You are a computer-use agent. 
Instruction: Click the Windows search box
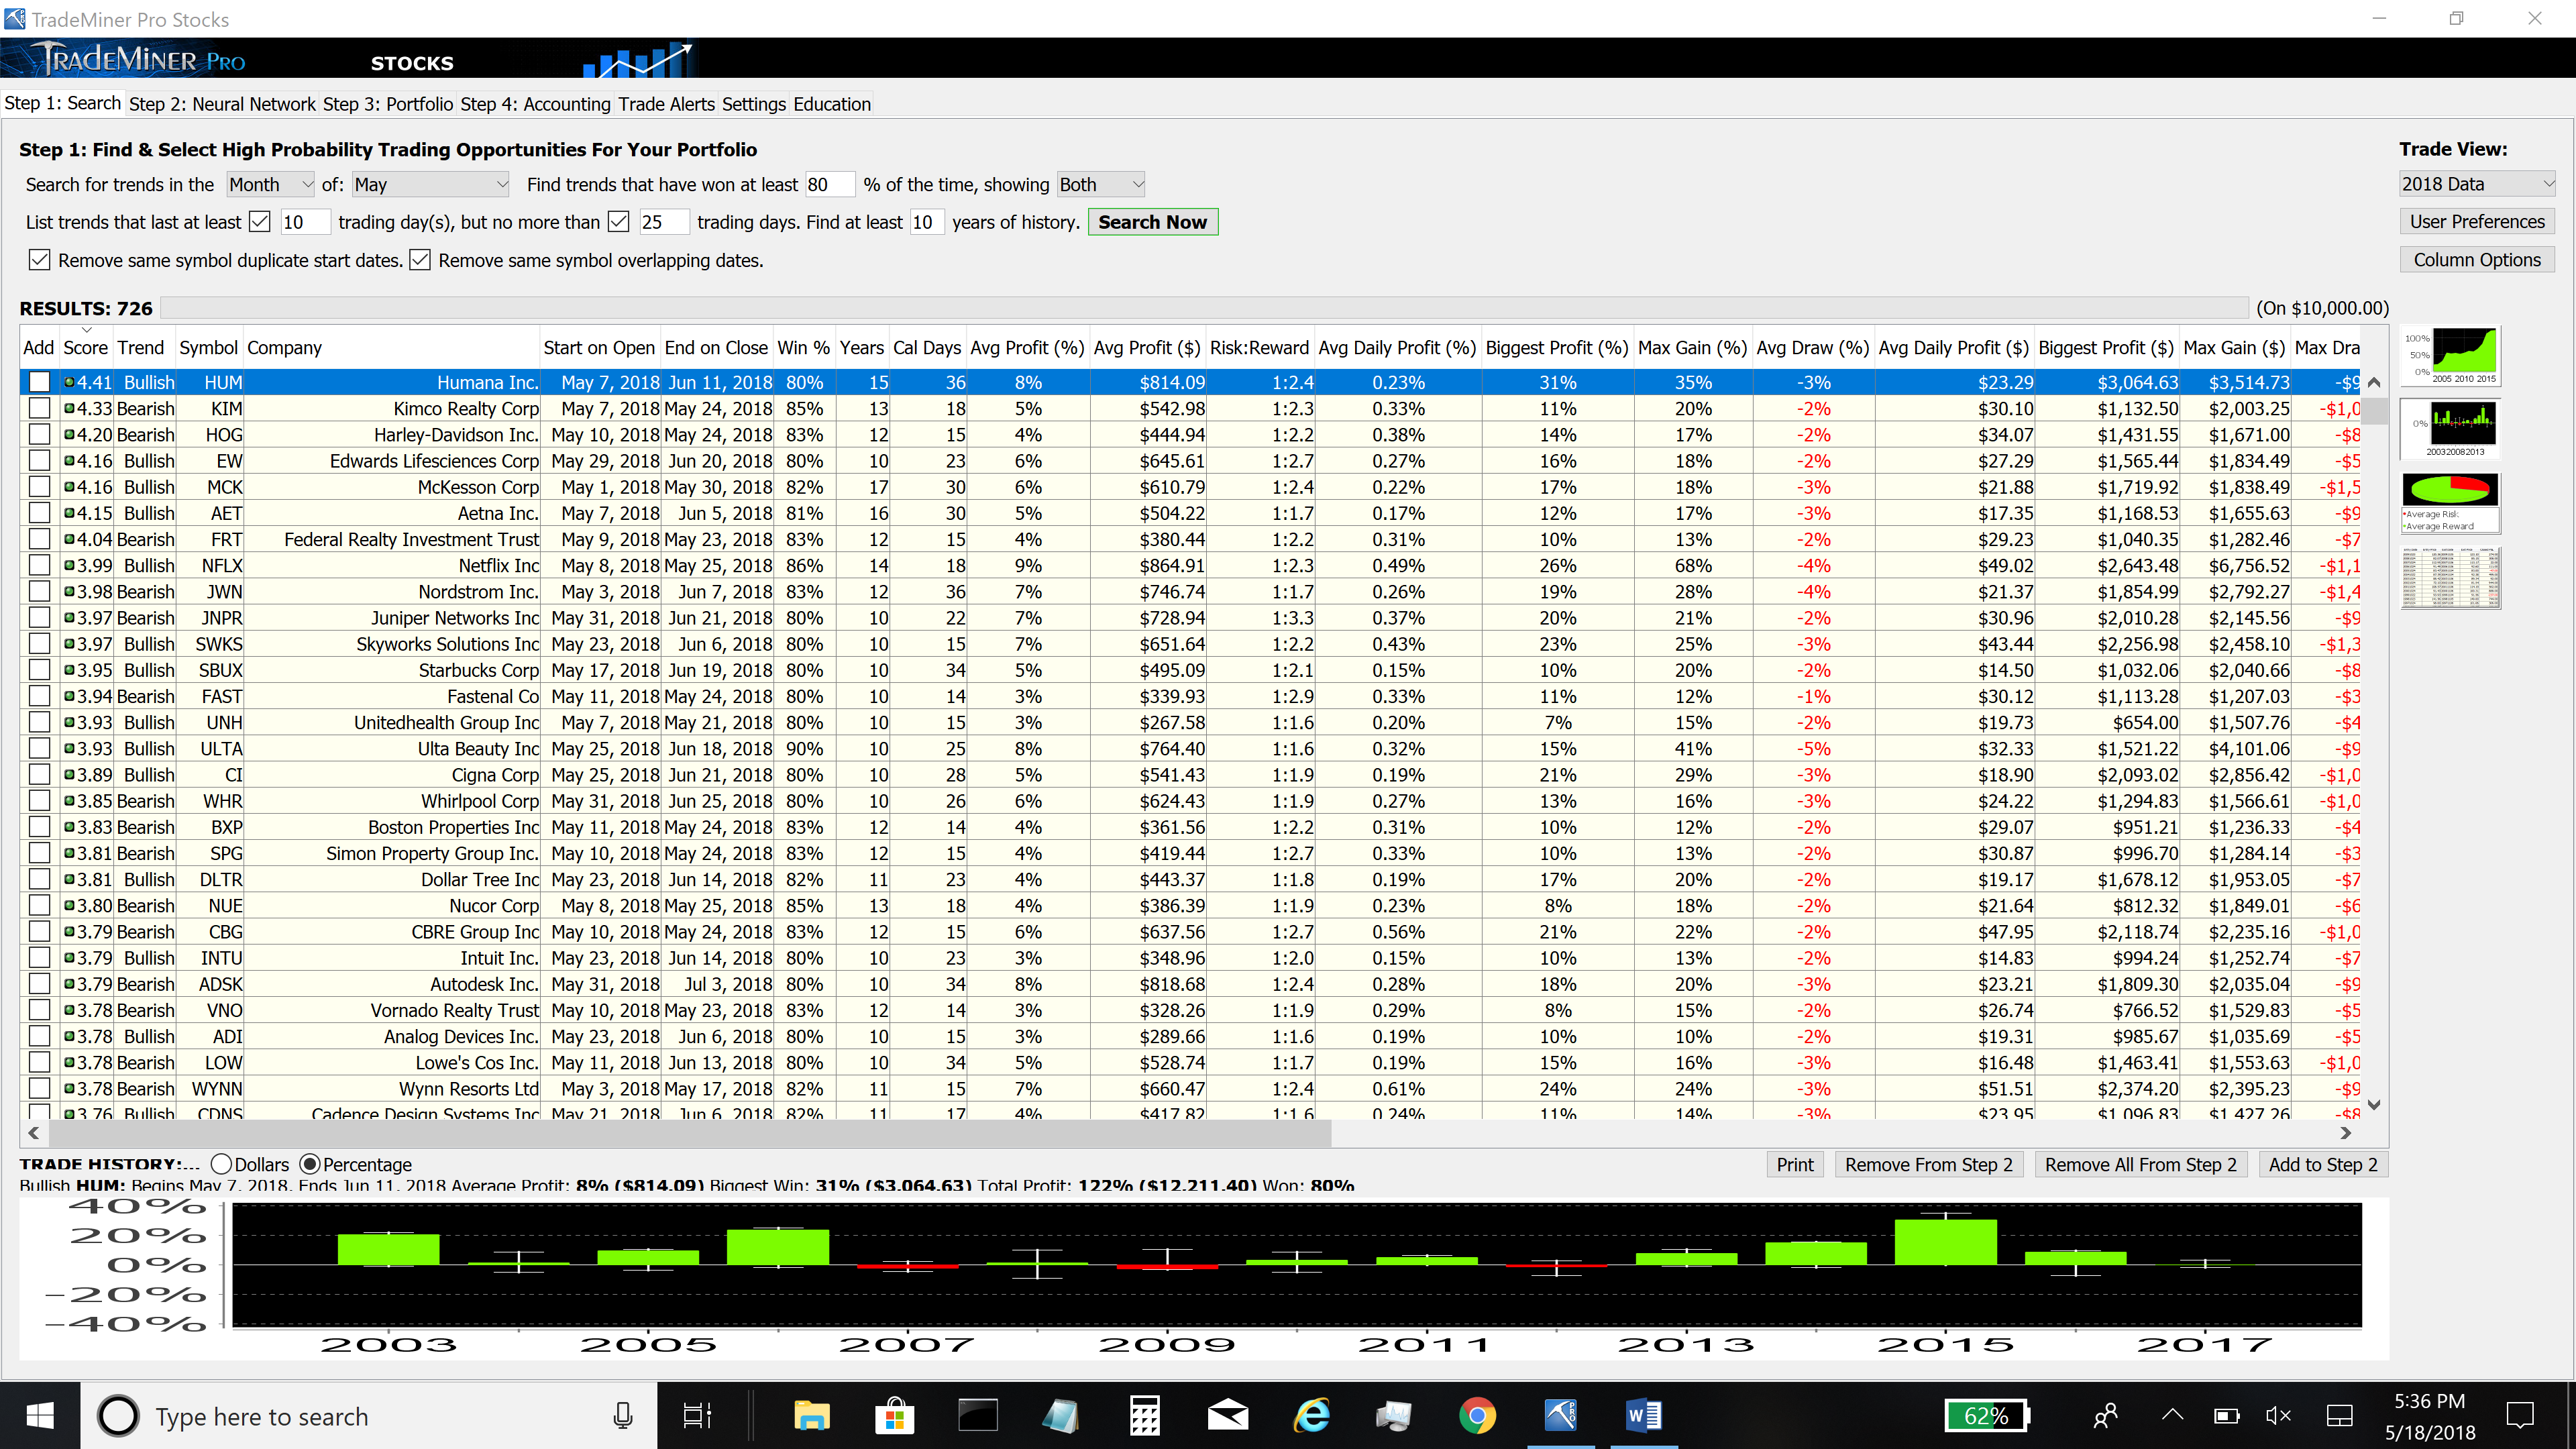368,1416
